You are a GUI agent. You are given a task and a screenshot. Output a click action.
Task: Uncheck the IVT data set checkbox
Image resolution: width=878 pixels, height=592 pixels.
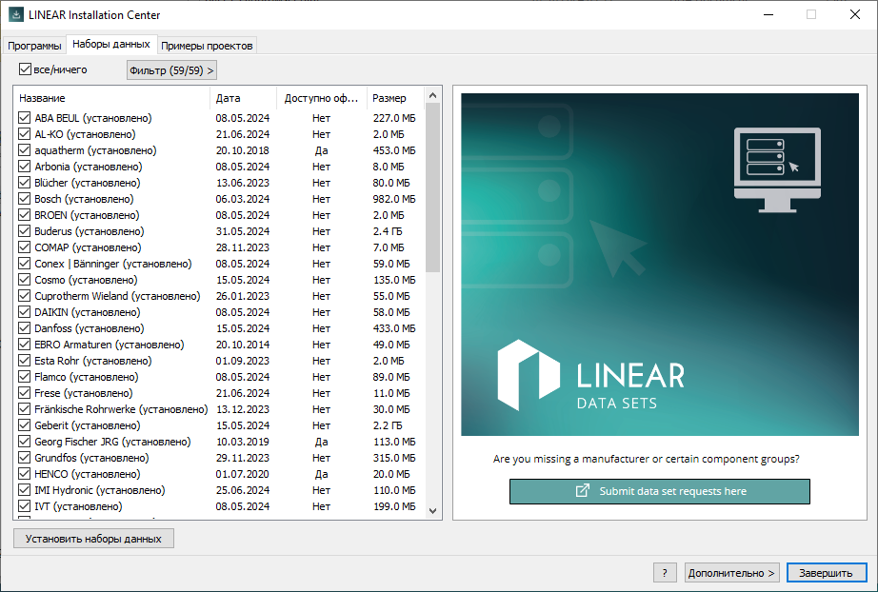coord(24,505)
